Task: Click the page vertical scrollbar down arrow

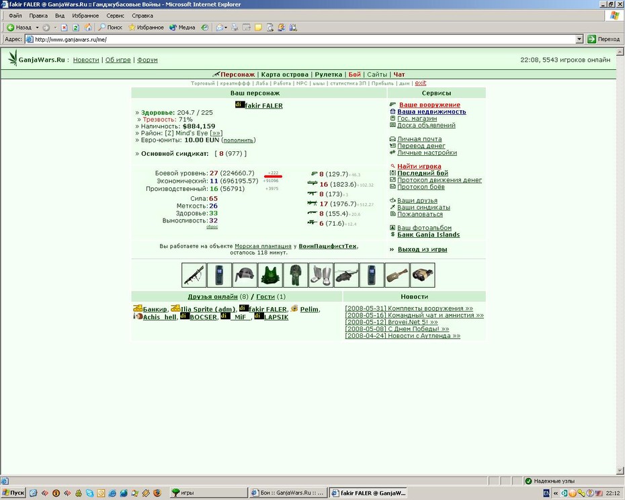Action: [x=620, y=470]
